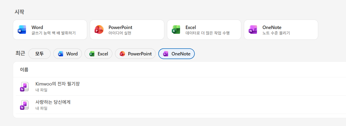Filter recent files by Excel
The image size is (346, 126).
98,54
